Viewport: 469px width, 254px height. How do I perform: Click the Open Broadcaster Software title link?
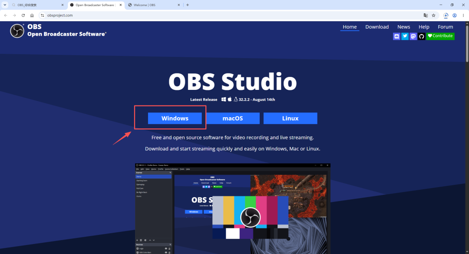[67, 34]
